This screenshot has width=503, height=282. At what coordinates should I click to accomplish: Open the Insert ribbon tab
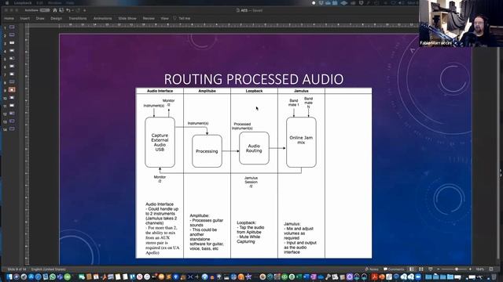pos(24,19)
